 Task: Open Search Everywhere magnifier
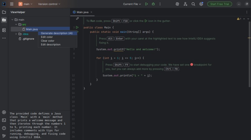point(193,4)
